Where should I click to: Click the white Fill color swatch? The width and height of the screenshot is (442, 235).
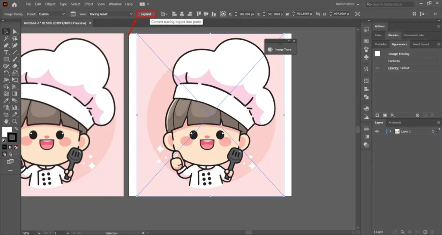point(6,131)
